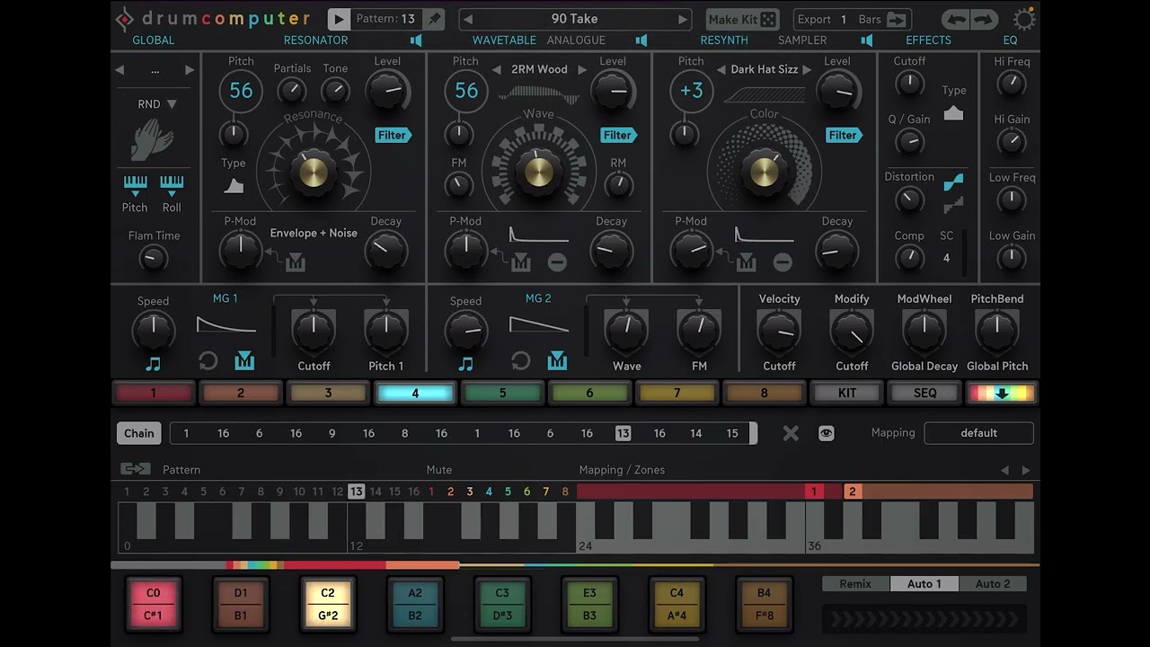
Task: Start playback with the play button
Action: tap(339, 19)
